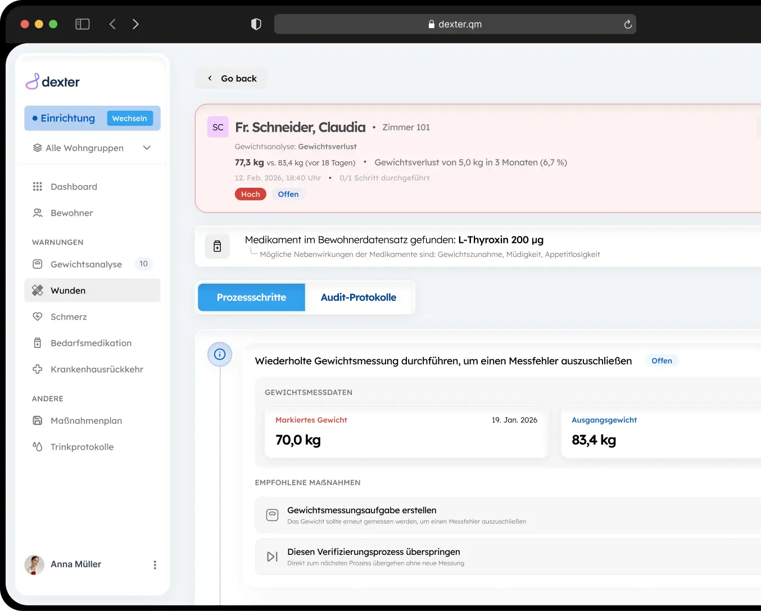761x611 pixels.
Task: Click the Schmerz heart icon
Action: click(x=38, y=317)
